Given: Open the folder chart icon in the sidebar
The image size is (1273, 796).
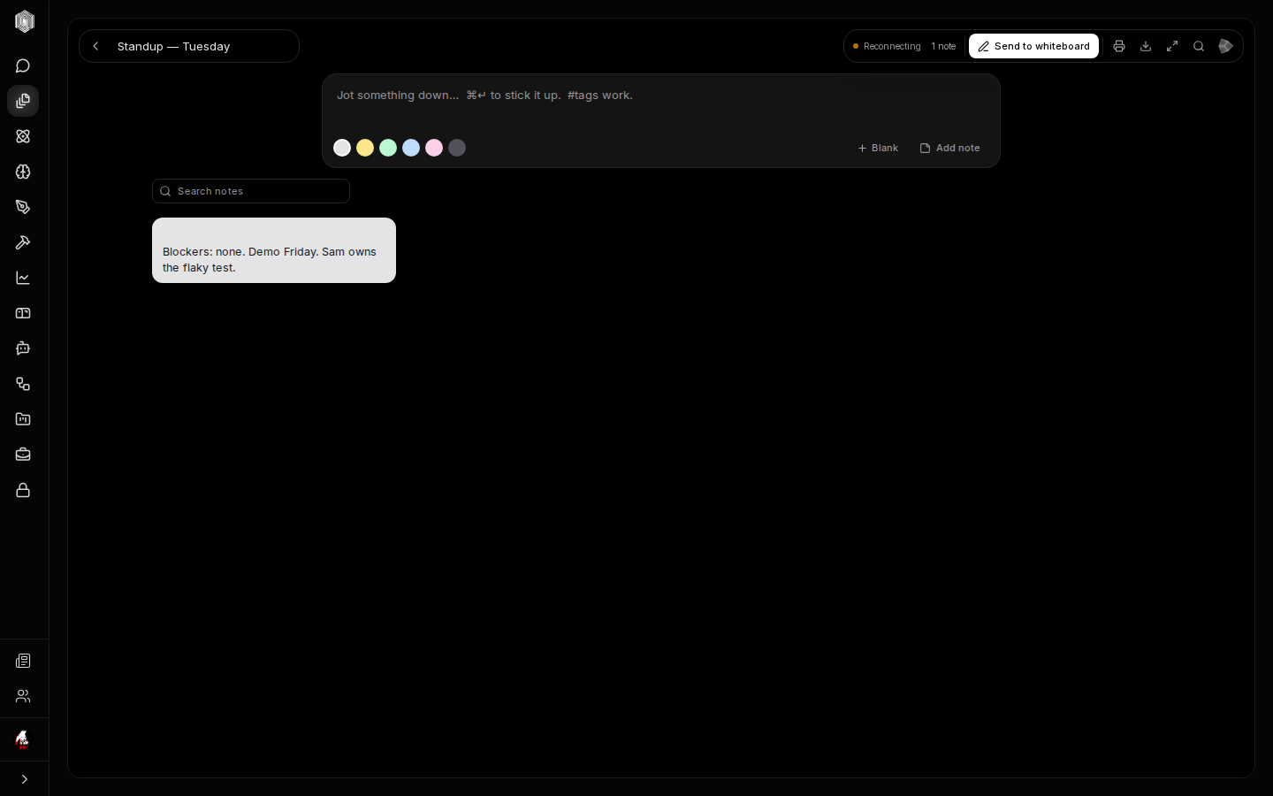Looking at the screenshot, I should pyautogui.click(x=23, y=419).
